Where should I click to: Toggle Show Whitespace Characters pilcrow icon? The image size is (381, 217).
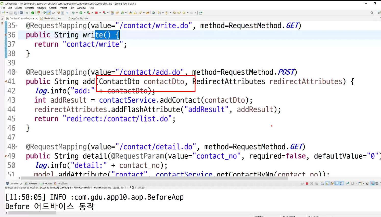point(67,13)
